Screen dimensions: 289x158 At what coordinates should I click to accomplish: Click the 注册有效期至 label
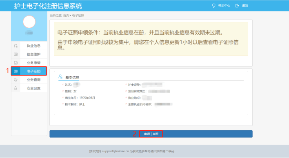click(137, 91)
